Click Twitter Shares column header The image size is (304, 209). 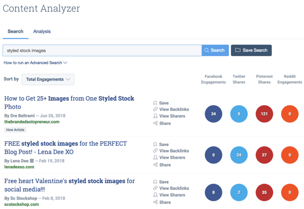coord(239,79)
